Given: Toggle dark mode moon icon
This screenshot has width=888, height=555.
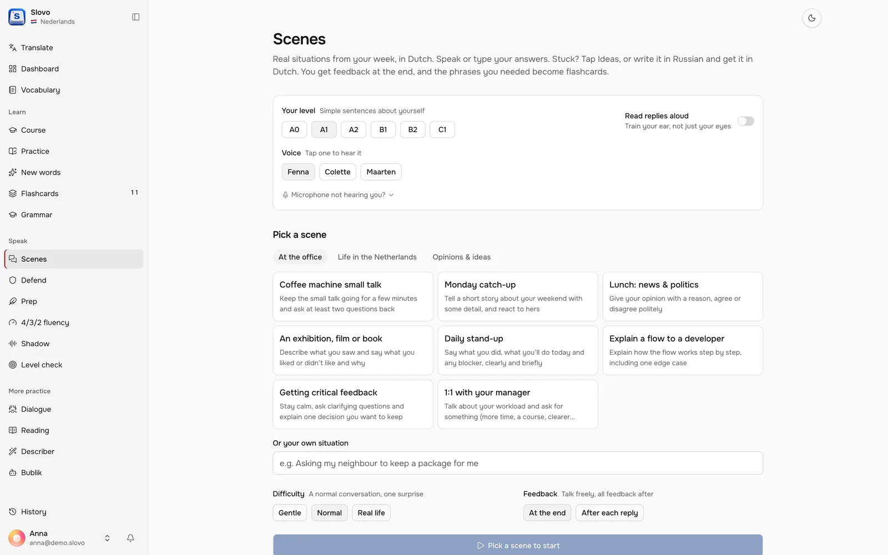Looking at the screenshot, I should point(811,18).
